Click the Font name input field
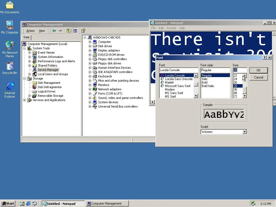This screenshot has width=276, height=207. 178,70
